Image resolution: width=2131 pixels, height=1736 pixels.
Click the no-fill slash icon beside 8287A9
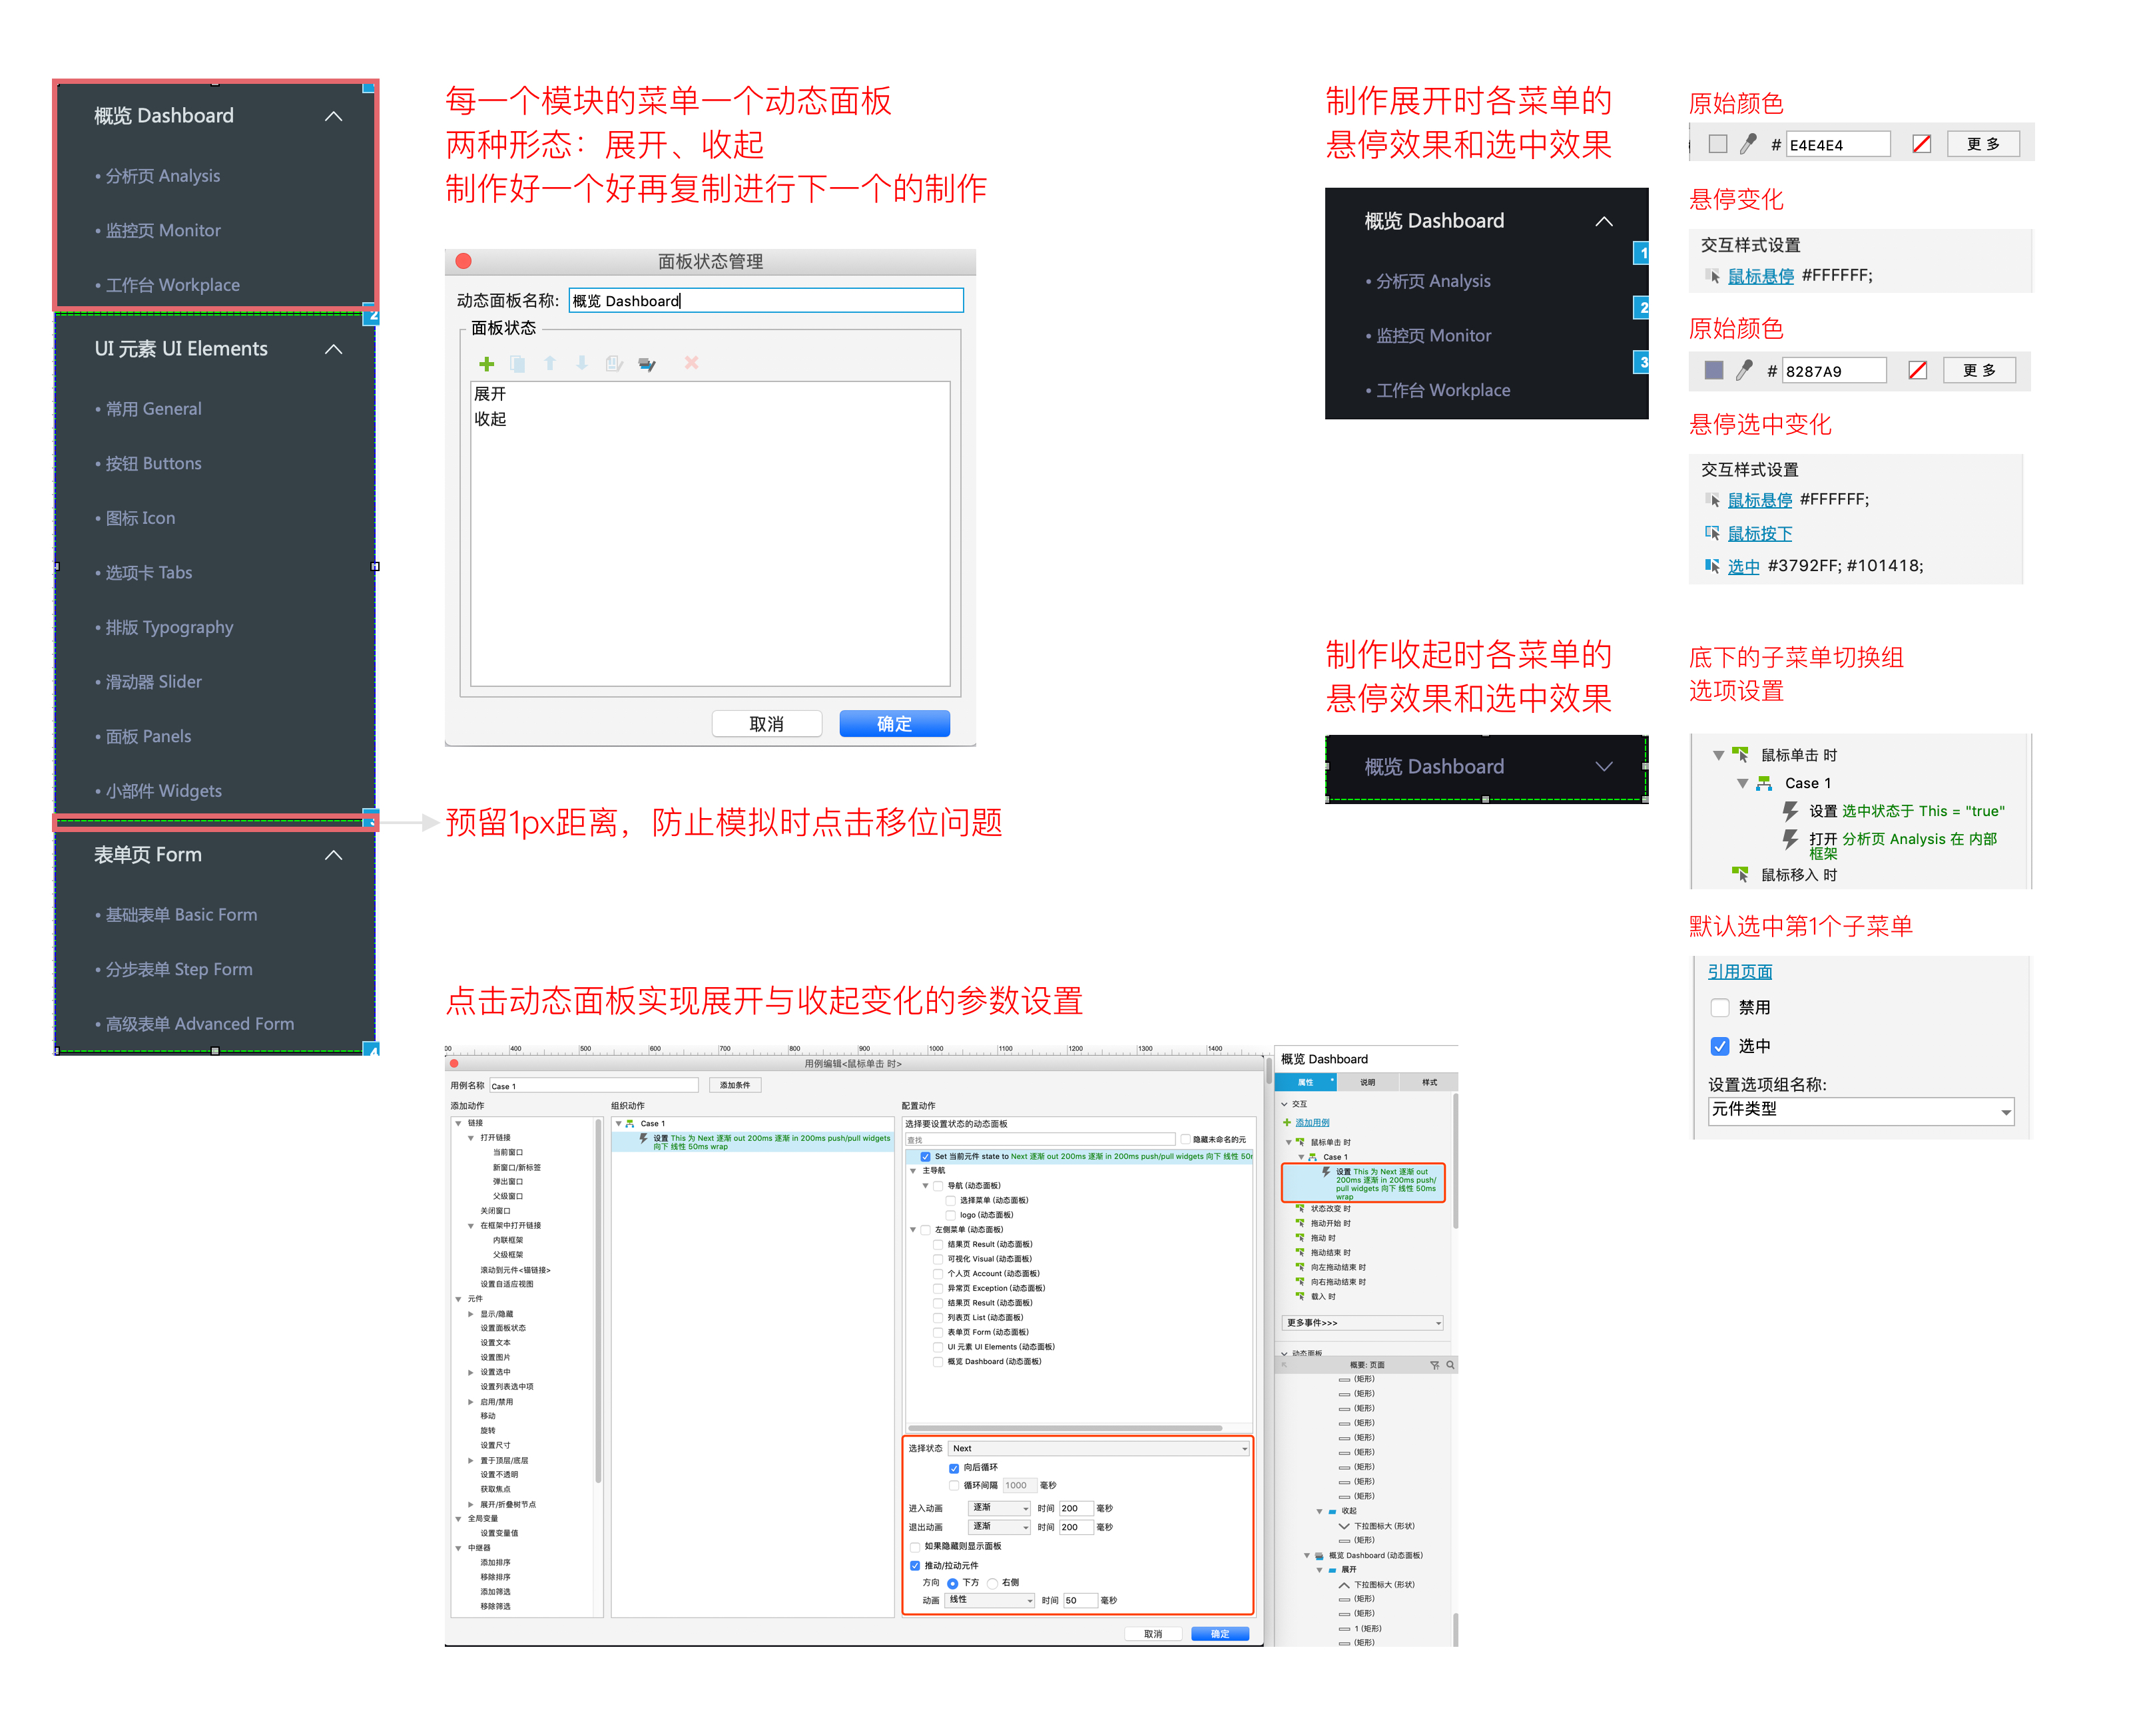[x=1917, y=371]
